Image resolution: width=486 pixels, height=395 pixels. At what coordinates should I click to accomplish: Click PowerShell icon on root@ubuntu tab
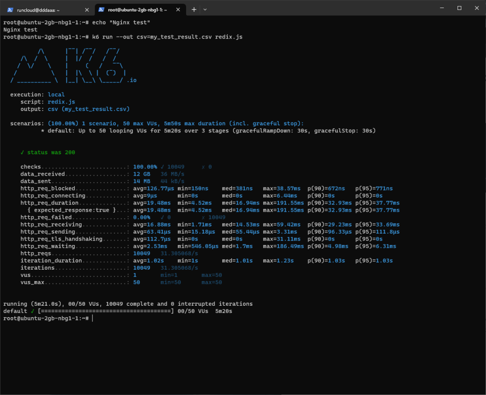(102, 9)
